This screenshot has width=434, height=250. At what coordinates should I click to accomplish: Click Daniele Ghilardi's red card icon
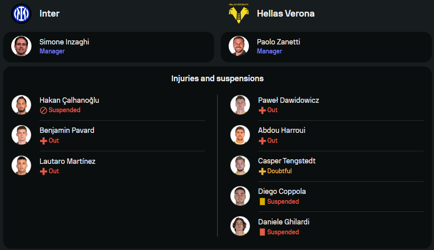coord(262,232)
